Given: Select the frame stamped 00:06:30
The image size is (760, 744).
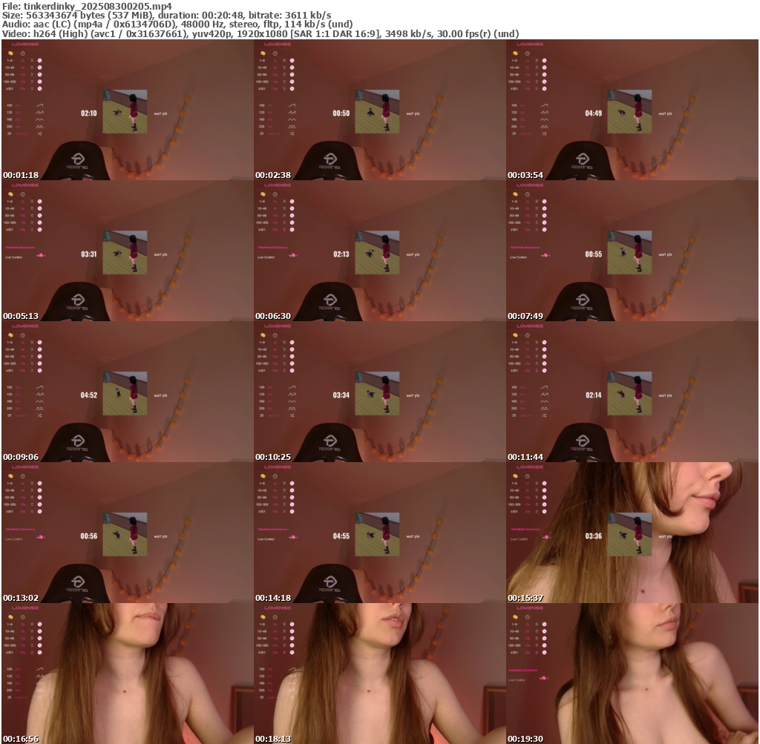Looking at the screenshot, I should (x=380, y=251).
